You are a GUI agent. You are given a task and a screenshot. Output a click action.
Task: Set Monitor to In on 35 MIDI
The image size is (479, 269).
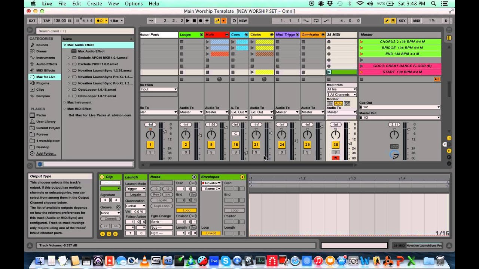click(x=330, y=103)
